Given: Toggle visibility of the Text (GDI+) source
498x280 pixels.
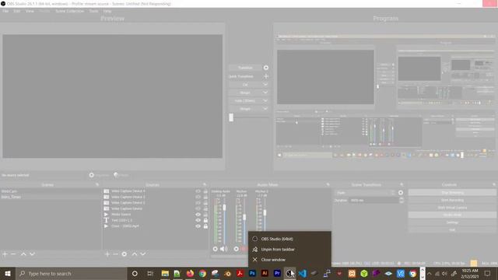Looking at the screenshot, I should coord(198,220).
